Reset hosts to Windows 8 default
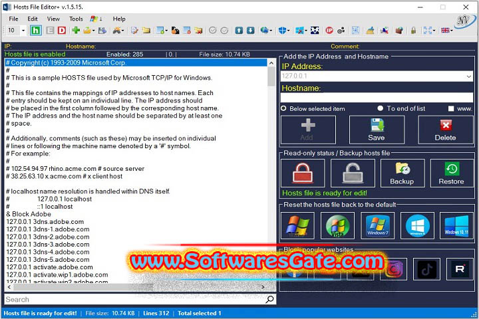This screenshot has height=319, width=479. point(417,225)
